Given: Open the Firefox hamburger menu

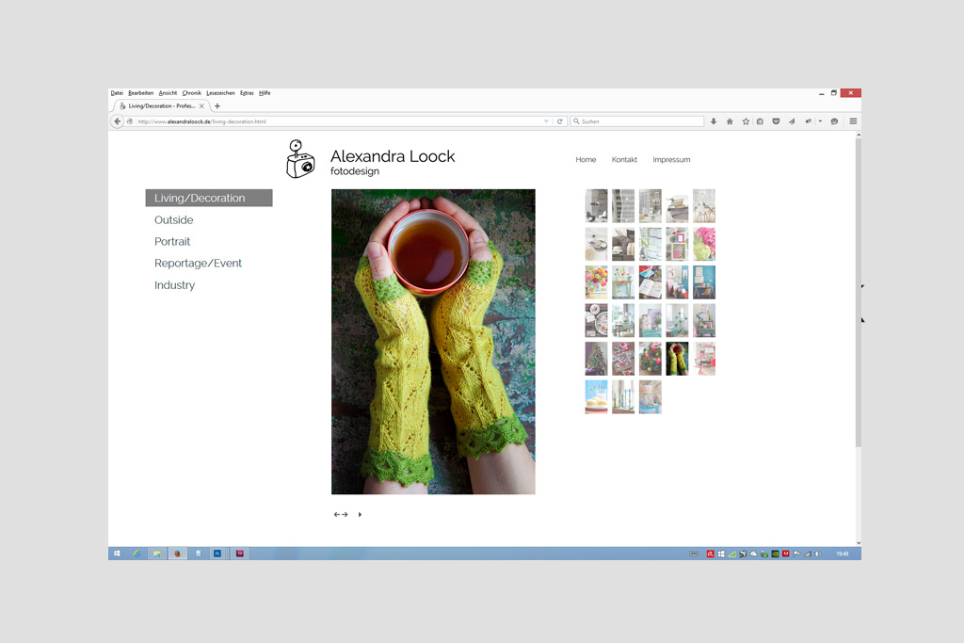Looking at the screenshot, I should point(853,121).
